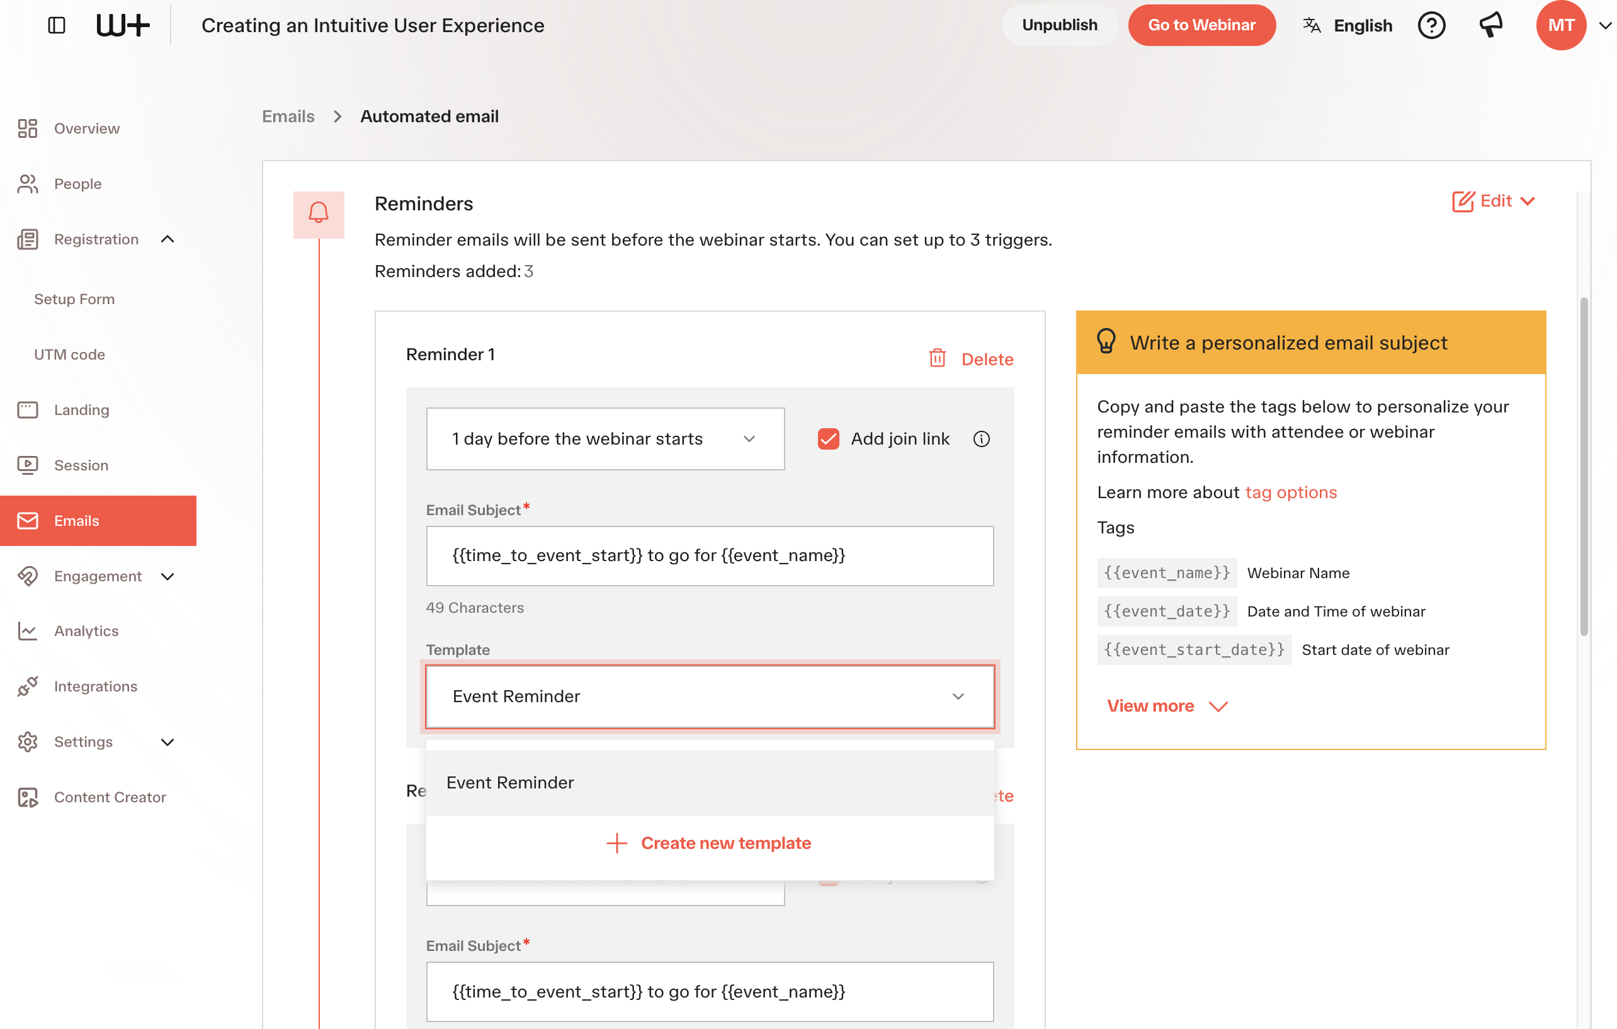The height and width of the screenshot is (1029, 1617).
Task: Open the reminder timing dropdown
Action: 605,438
